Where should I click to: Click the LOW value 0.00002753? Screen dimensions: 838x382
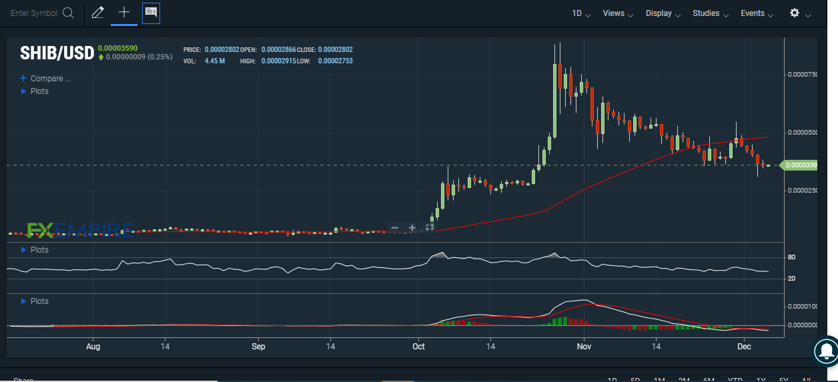click(x=336, y=61)
